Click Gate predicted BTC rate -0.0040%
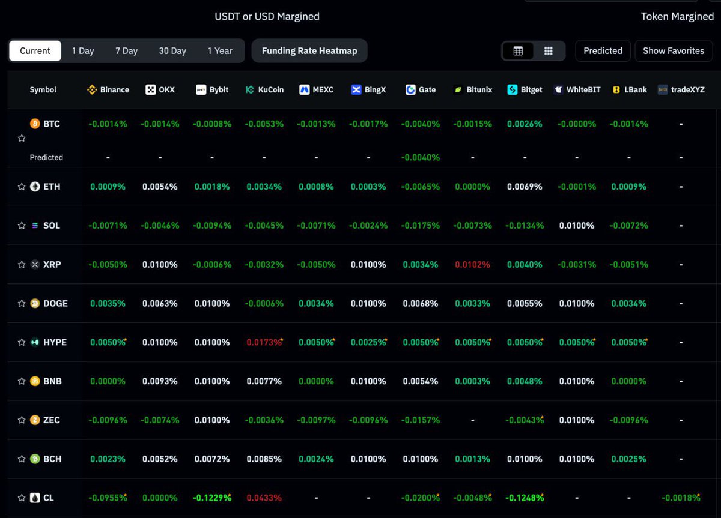Screen dimensions: 721x518 tap(421, 157)
